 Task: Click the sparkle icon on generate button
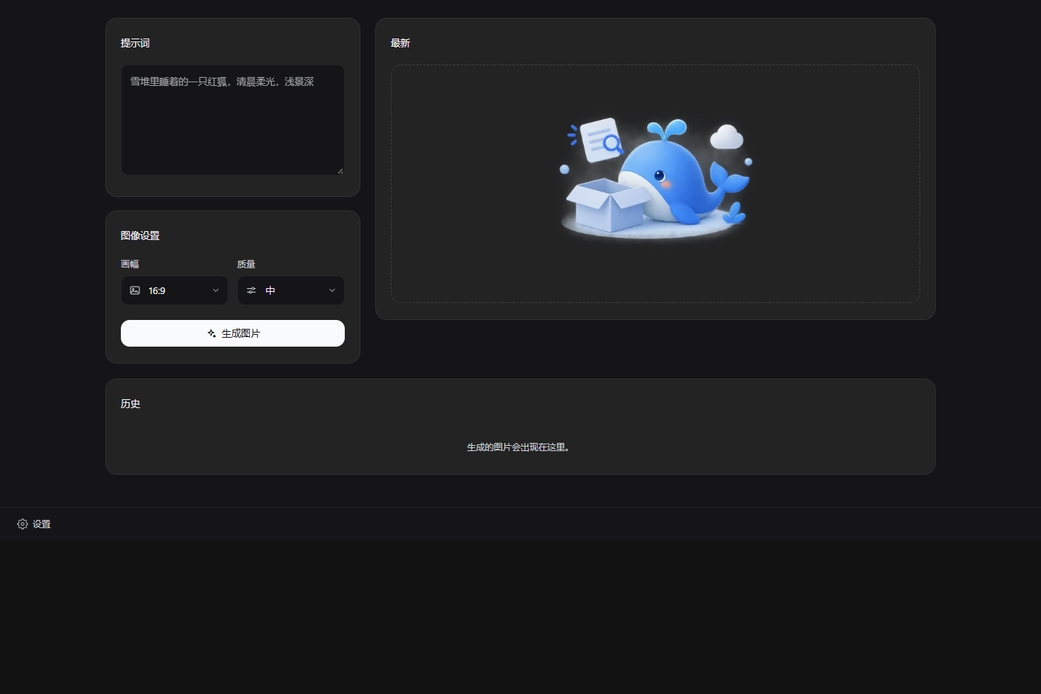click(x=211, y=333)
